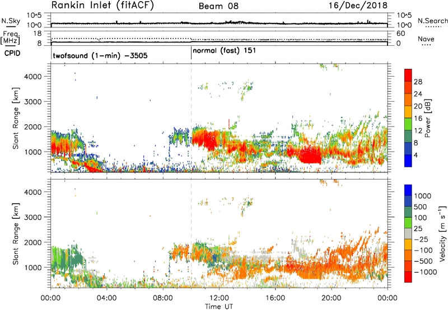
Task: Click the '3000' tick in velocity panel
Action: coord(33,217)
